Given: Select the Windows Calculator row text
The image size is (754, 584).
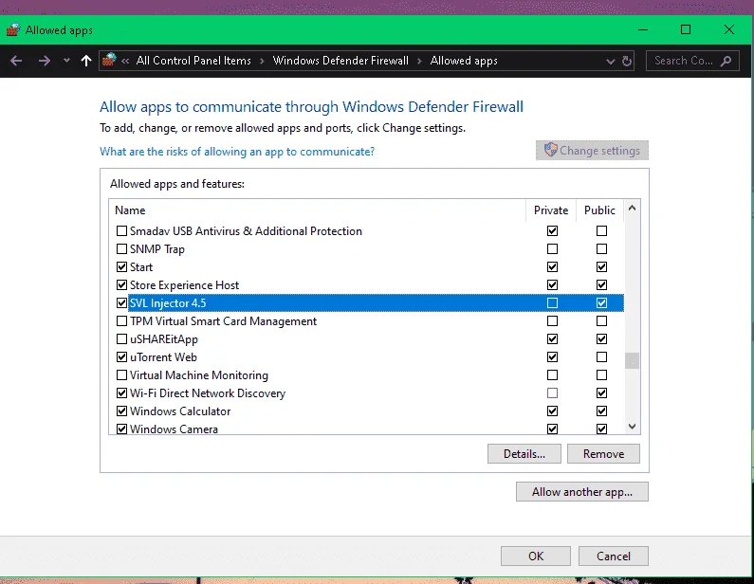Looking at the screenshot, I should point(180,411).
